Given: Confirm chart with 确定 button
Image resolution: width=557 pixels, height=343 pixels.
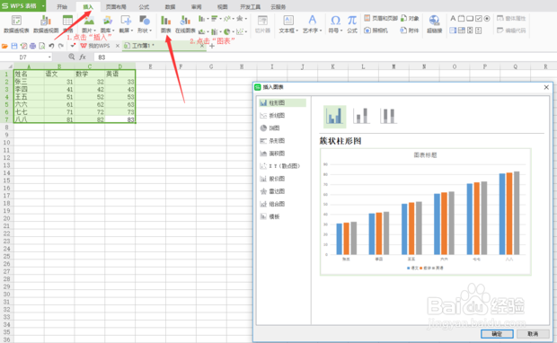Looking at the screenshot, I should [497, 334].
